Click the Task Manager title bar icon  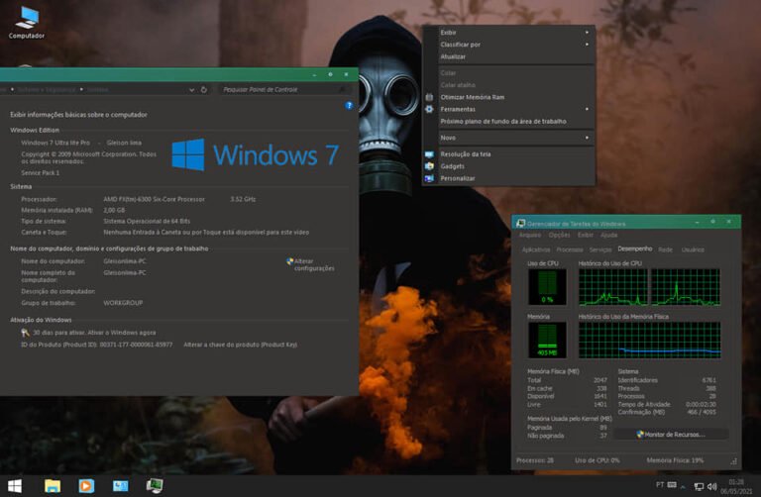[x=520, y=223]
